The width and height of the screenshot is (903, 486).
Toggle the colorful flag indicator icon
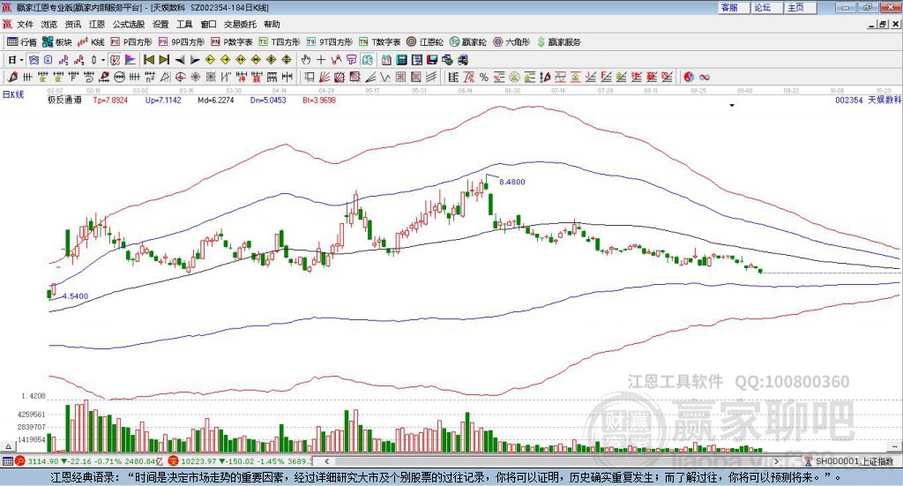click(x=131, y=60)
